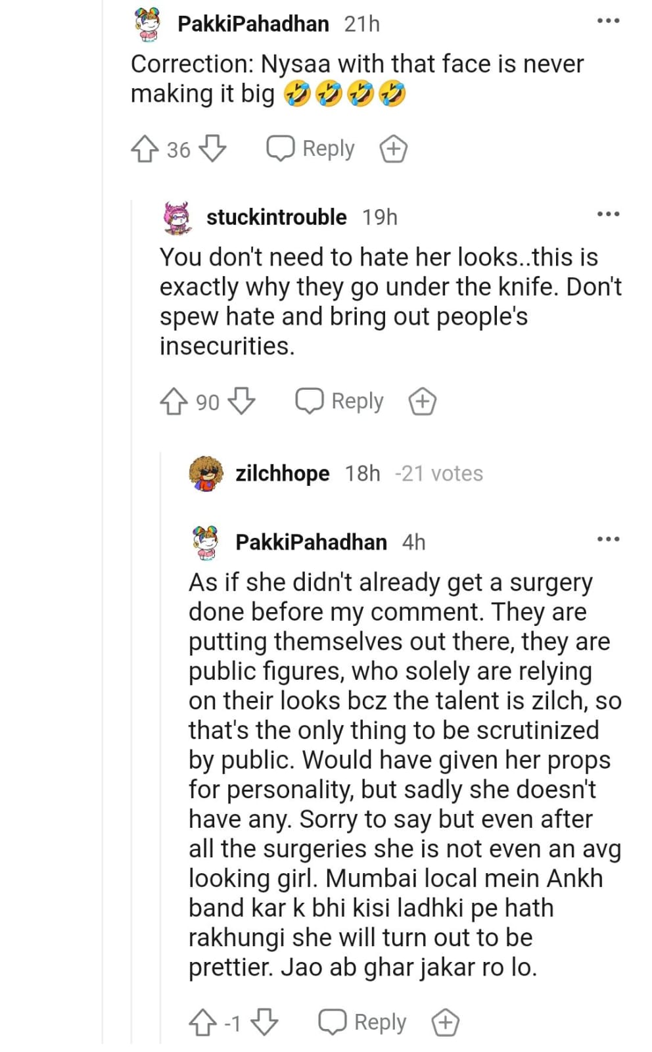Downvote stuckintrouble's comment with 90 points
The width and height of the screenshot is (652, 1052).
242,402
